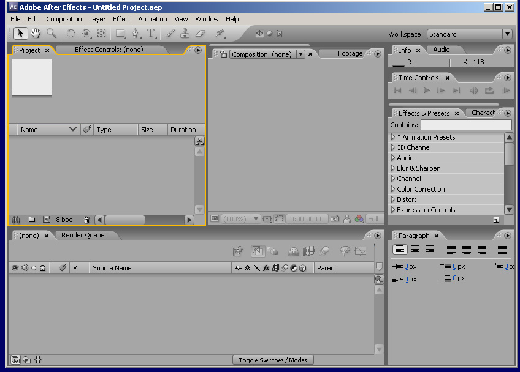Expand the Animation Presets category
This screenshot has width=520, height=372.
tap(393, 136)
